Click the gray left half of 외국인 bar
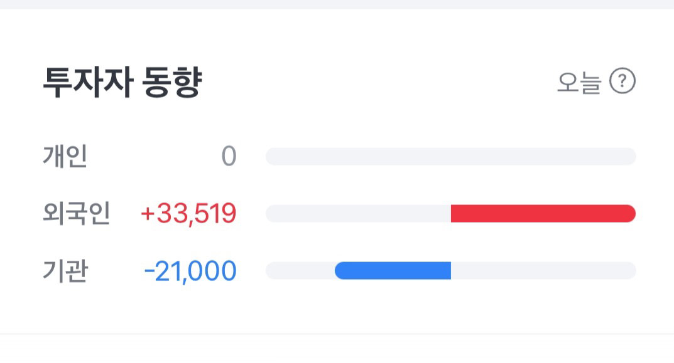 tap(358, 214)
